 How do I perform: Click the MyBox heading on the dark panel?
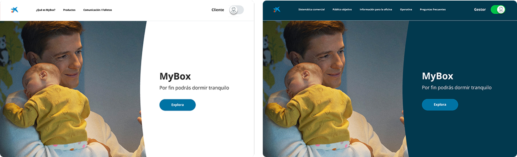coord(437,76)
